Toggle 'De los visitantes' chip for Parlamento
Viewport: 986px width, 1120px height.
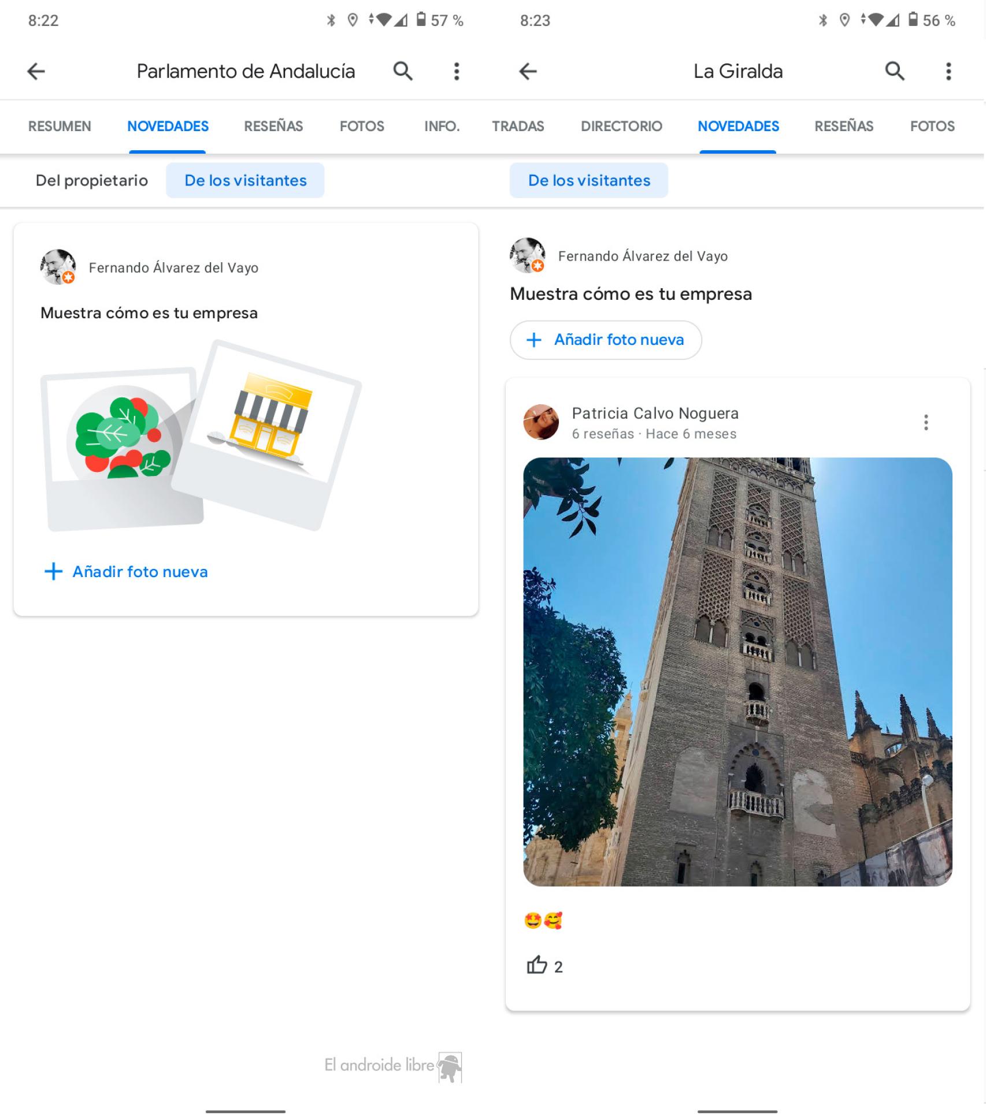click(245, 180)
